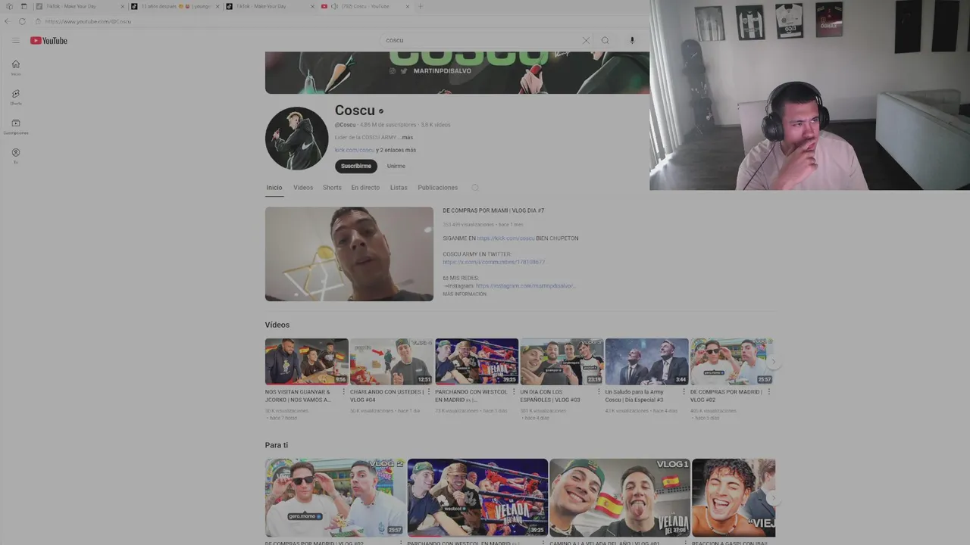Click the search magnifier button

[605, 40]
